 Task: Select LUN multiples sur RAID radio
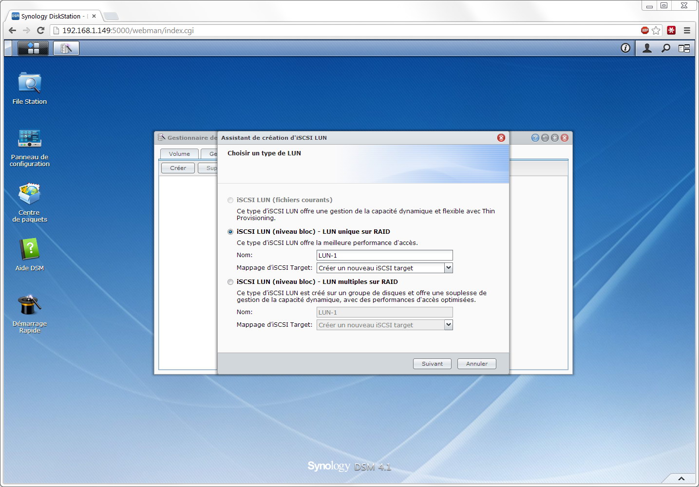(230, 282)
